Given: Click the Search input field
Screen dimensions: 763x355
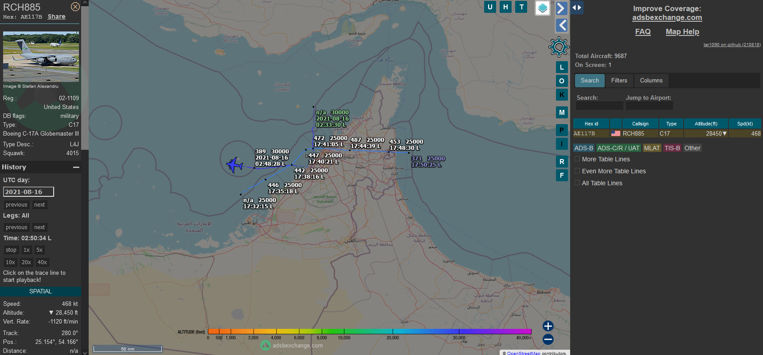Looking at the screenshot, I should point(599,106).
